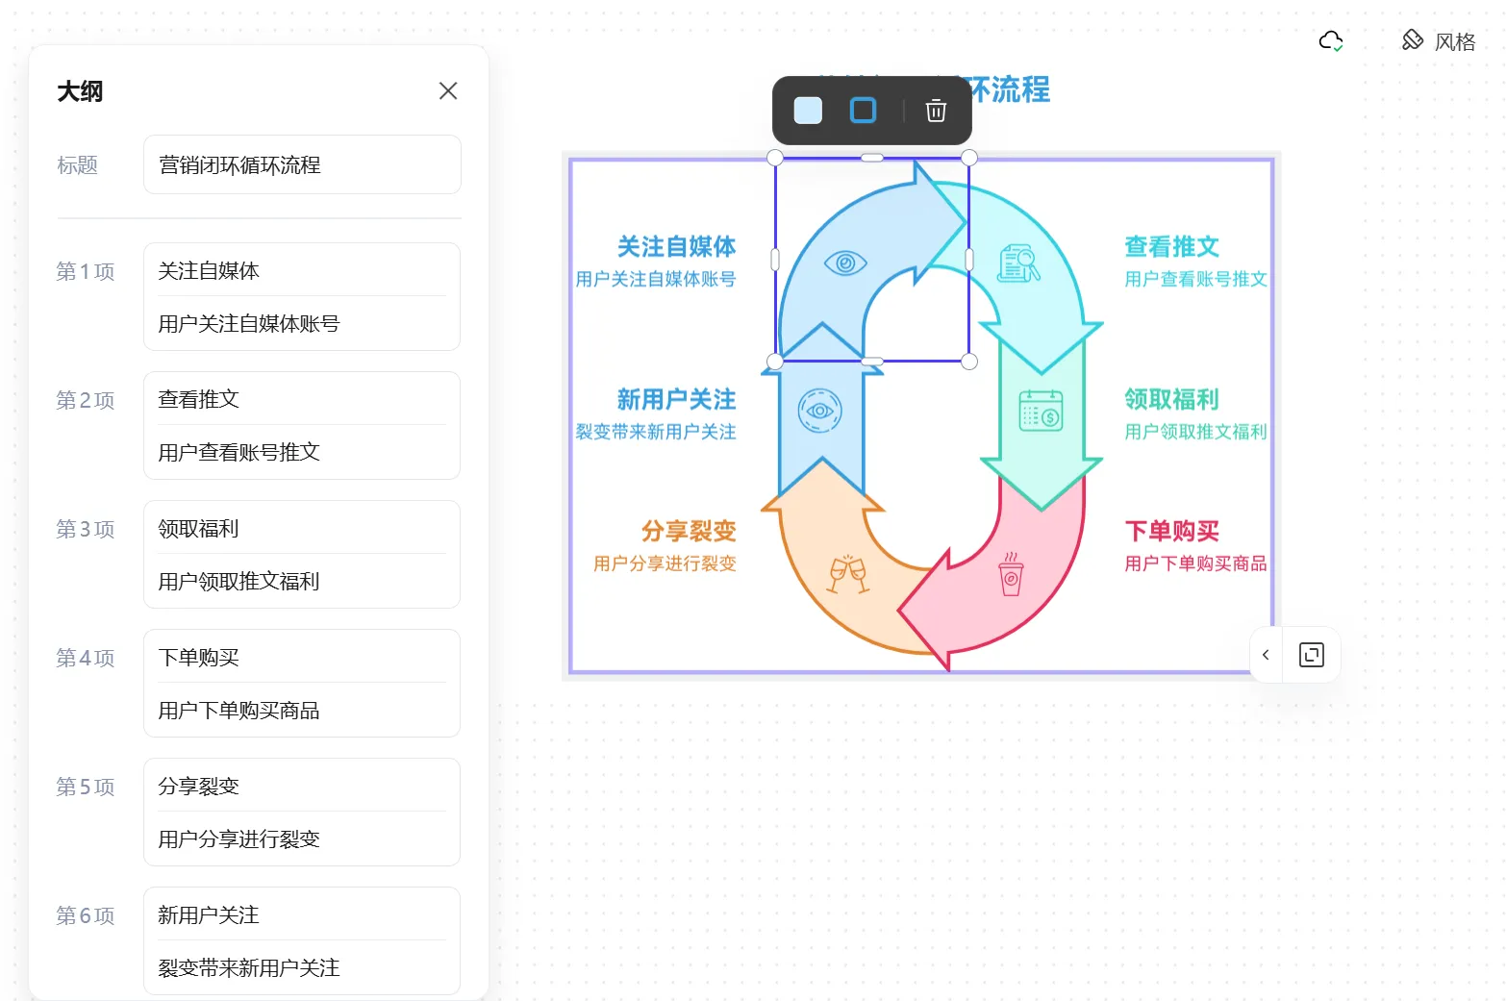1506x1001 pixels.
Task: Open the 风格 style panel
Action: 1439,41
